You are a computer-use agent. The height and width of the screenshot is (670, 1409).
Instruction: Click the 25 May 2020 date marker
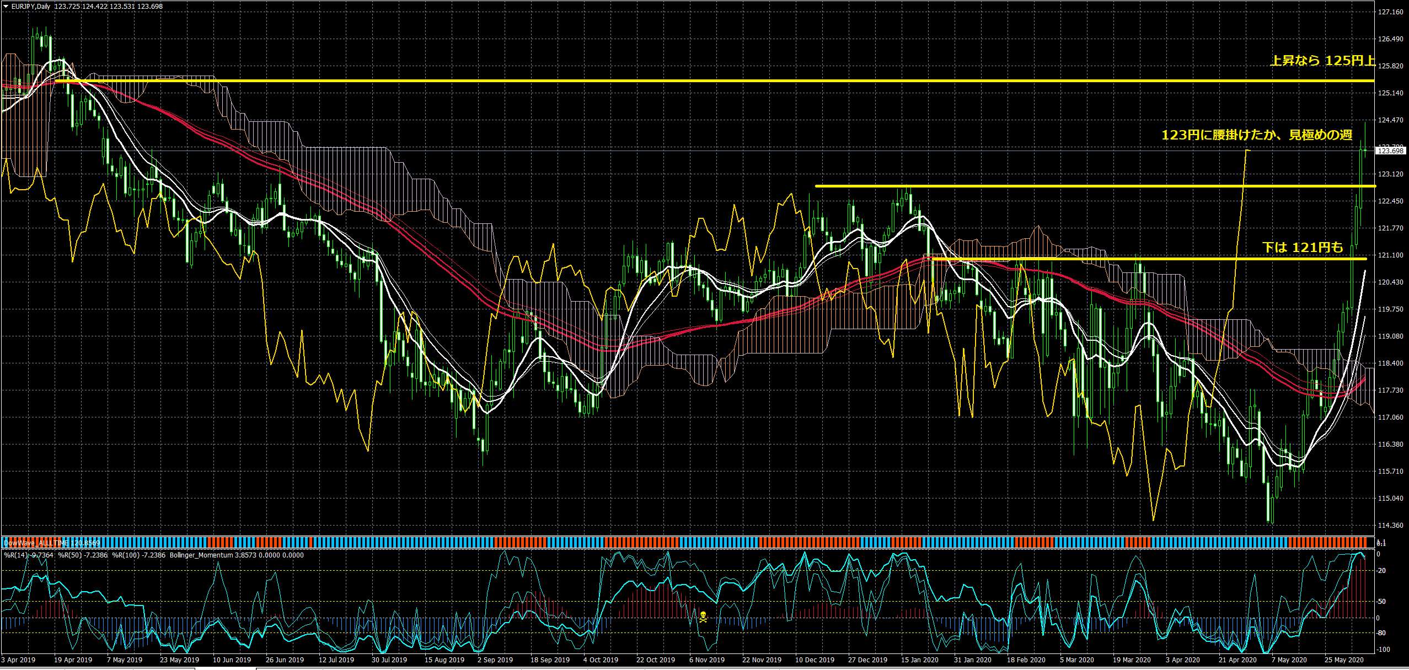[1344, 660]
